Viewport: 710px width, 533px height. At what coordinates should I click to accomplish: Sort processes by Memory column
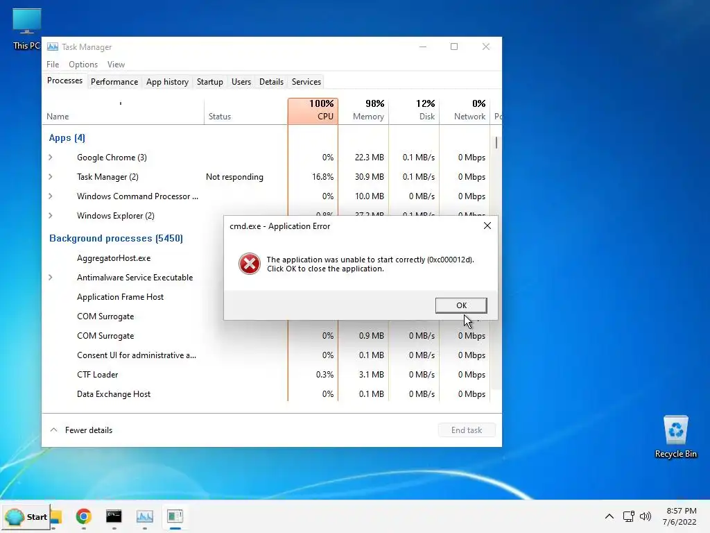coord(363,110)
